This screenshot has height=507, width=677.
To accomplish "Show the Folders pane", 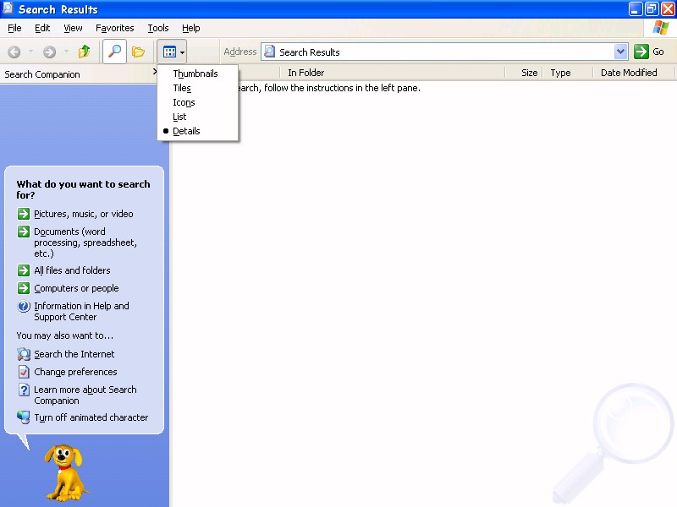I will [138, 52].
